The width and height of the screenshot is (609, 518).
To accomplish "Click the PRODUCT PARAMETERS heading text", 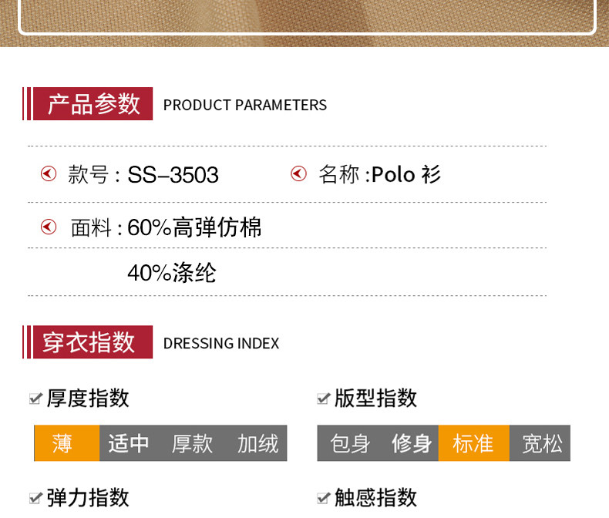I will tap(245, 105).
